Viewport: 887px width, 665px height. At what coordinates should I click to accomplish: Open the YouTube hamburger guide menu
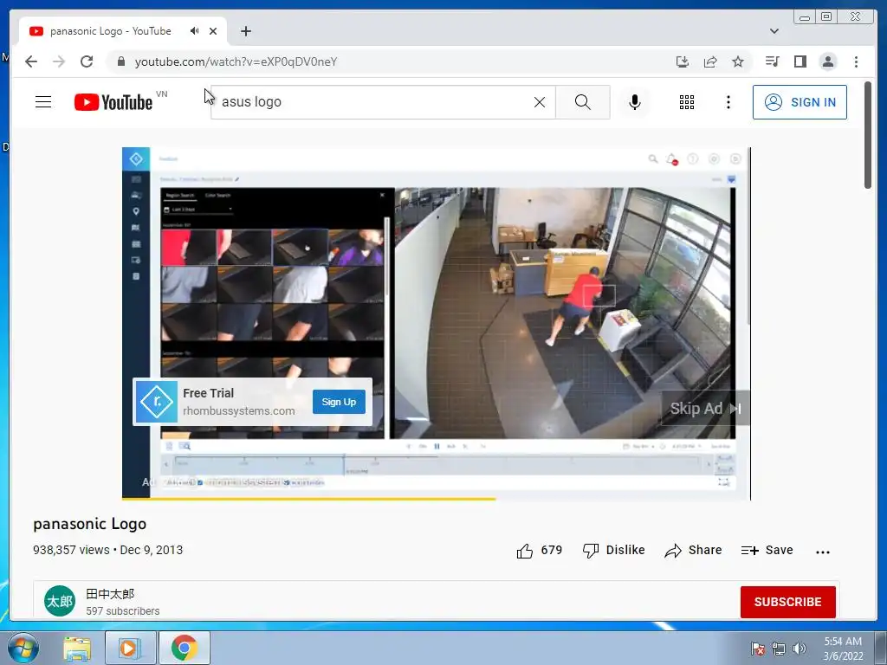point(43,102)
